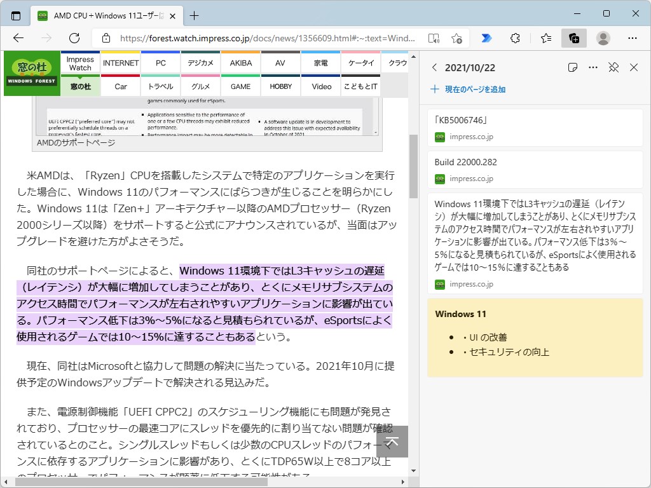The width and height of the screenshot is (651, 488).
Task: Start read aloud from the address bar icon
Action: coord(433,38)
